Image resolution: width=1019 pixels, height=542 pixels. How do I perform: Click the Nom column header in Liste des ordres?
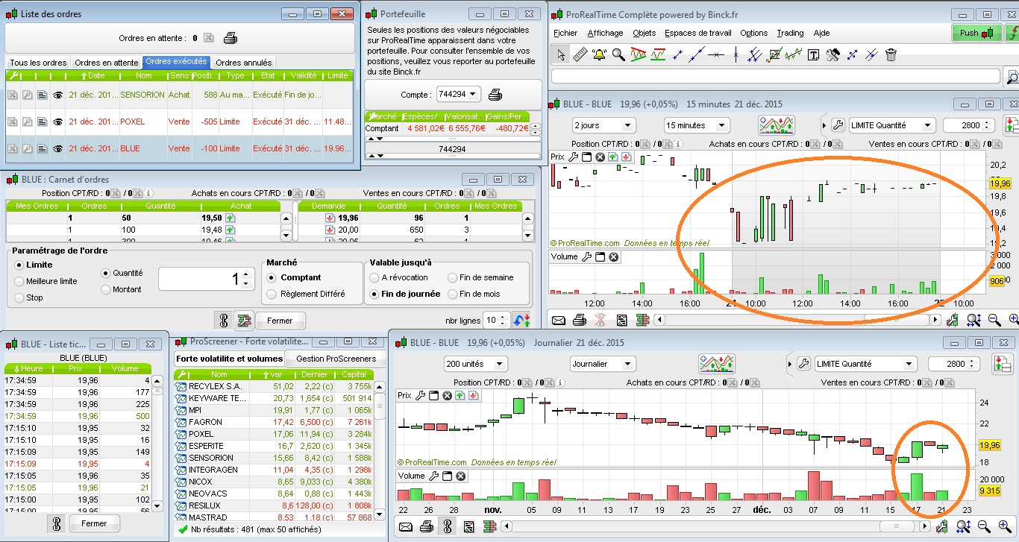pyautogui.click(x=143, y=75)
